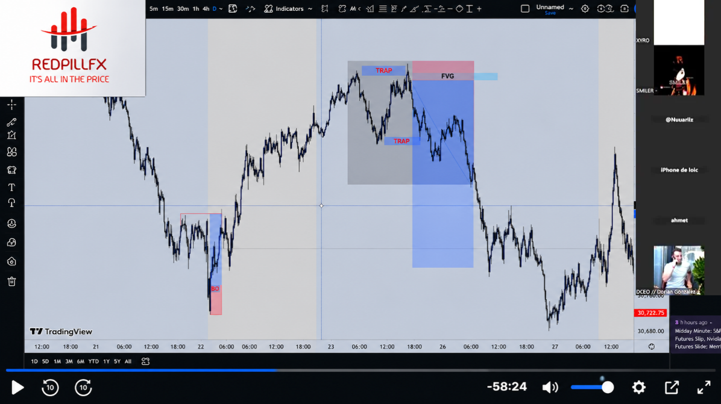
Task: Click the Dorian Gonzalez webcam thumbnail
Action: (x=679, y=270)
